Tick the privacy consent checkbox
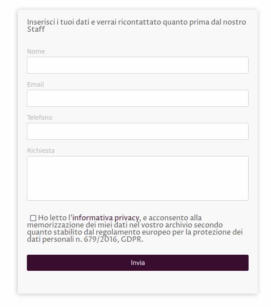Viewport: 271px width, 307px height. click(x=33, y=218)
